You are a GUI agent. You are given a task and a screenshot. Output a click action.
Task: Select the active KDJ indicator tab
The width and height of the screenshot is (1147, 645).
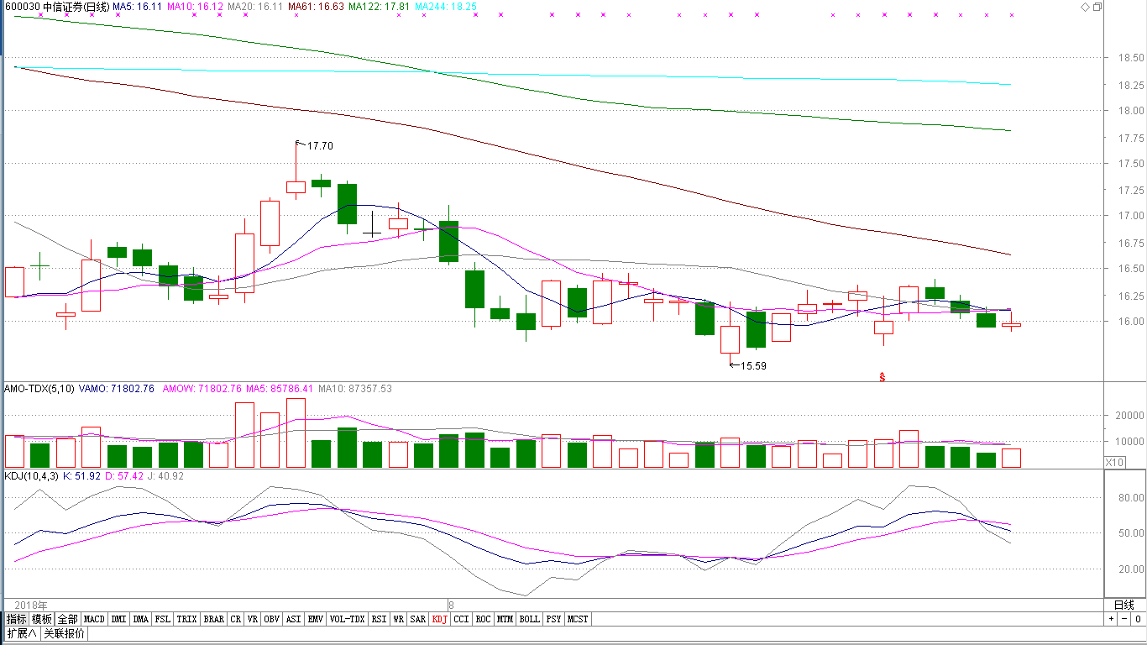pyautogui.click(x=439, y=619)
